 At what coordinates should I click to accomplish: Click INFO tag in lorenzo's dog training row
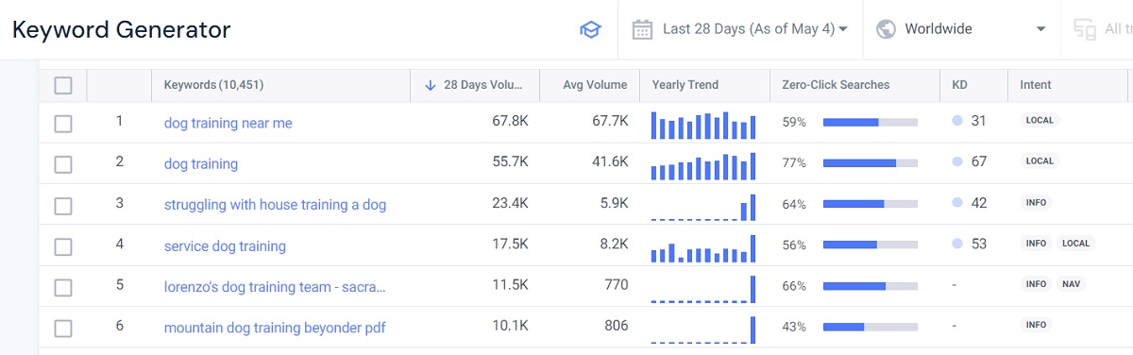coord(1036,284)
